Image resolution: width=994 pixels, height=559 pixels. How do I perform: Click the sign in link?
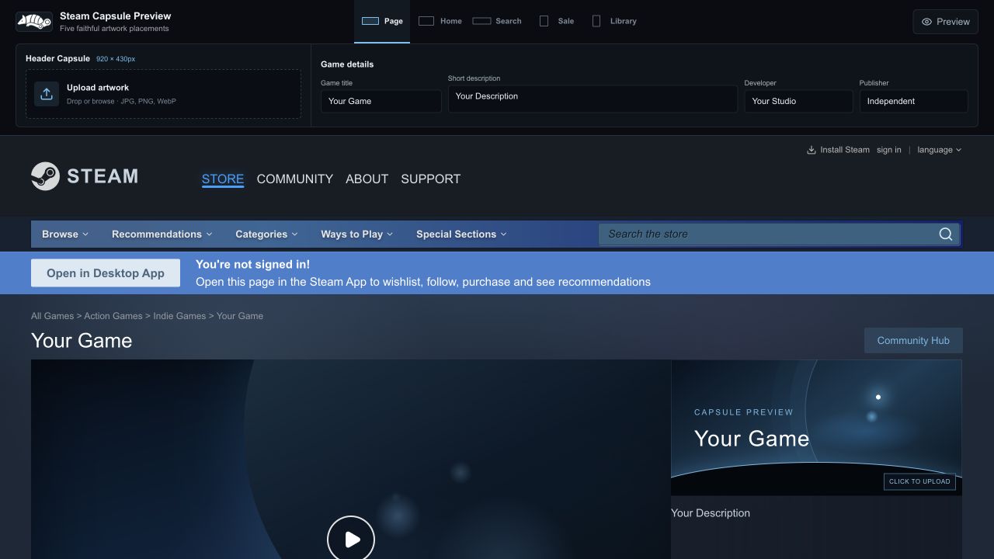(889, 150)
